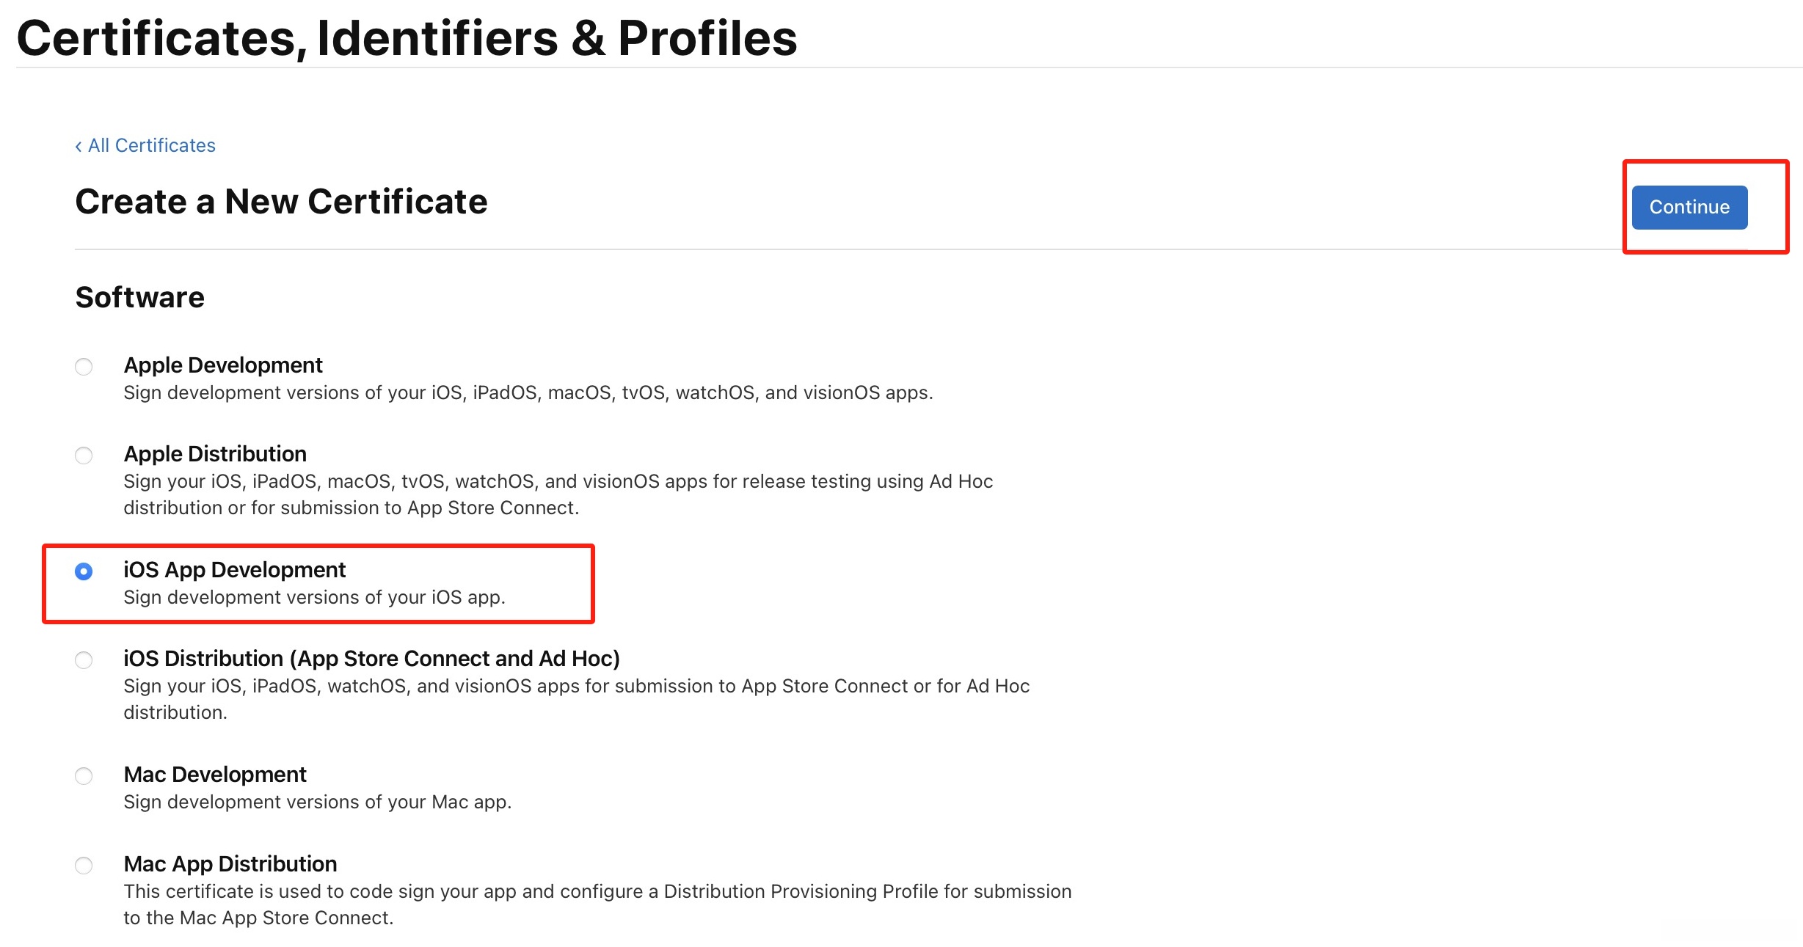Click the Create a New Certificate heading
This screenshot has height=947, width=1803.
pos(281,202)
